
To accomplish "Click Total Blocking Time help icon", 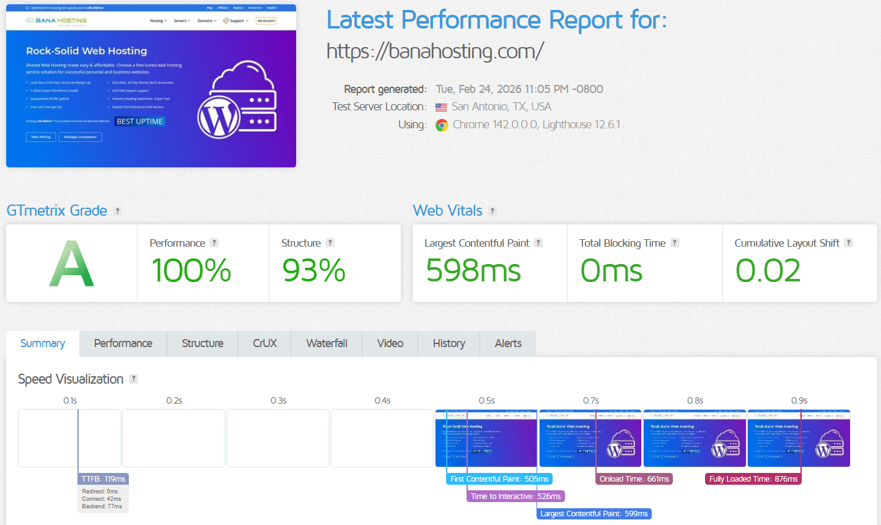I will click(x=675, y=243).
